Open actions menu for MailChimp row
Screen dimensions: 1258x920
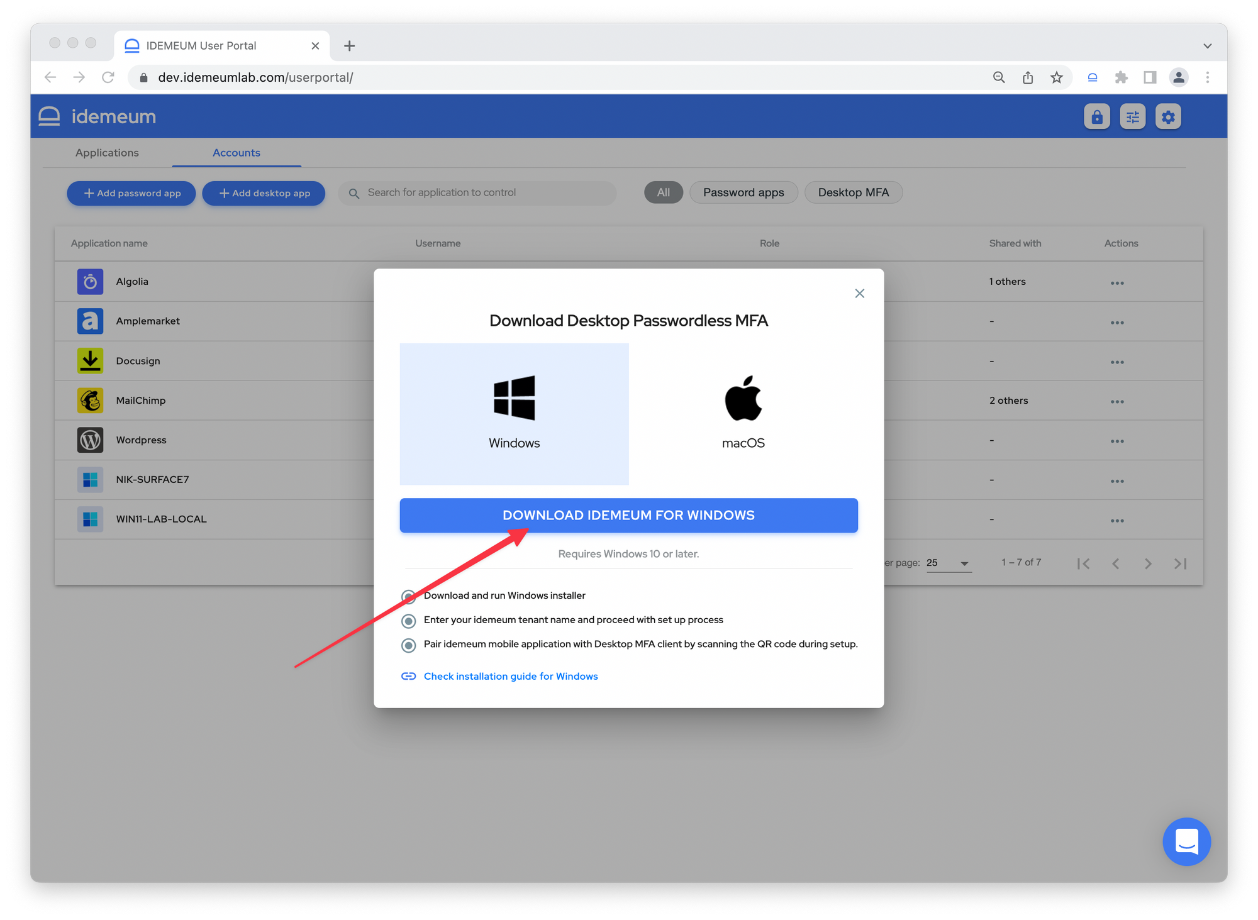click(x=1117, y=402)
